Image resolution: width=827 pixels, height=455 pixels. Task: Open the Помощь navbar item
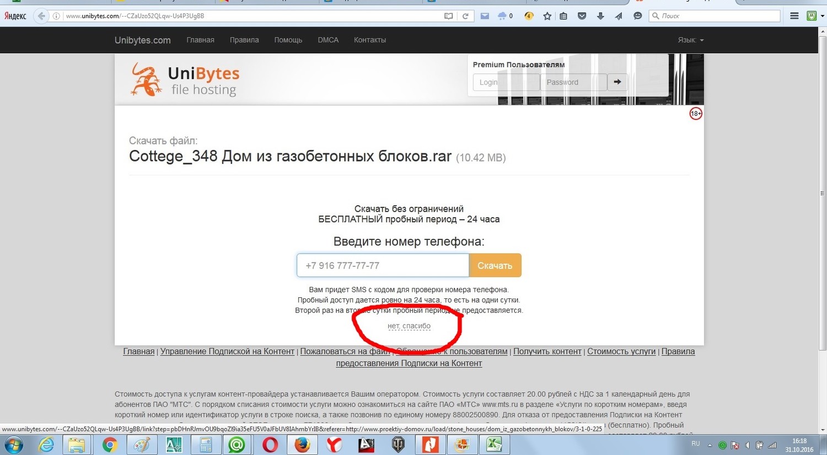pos(288,40)
